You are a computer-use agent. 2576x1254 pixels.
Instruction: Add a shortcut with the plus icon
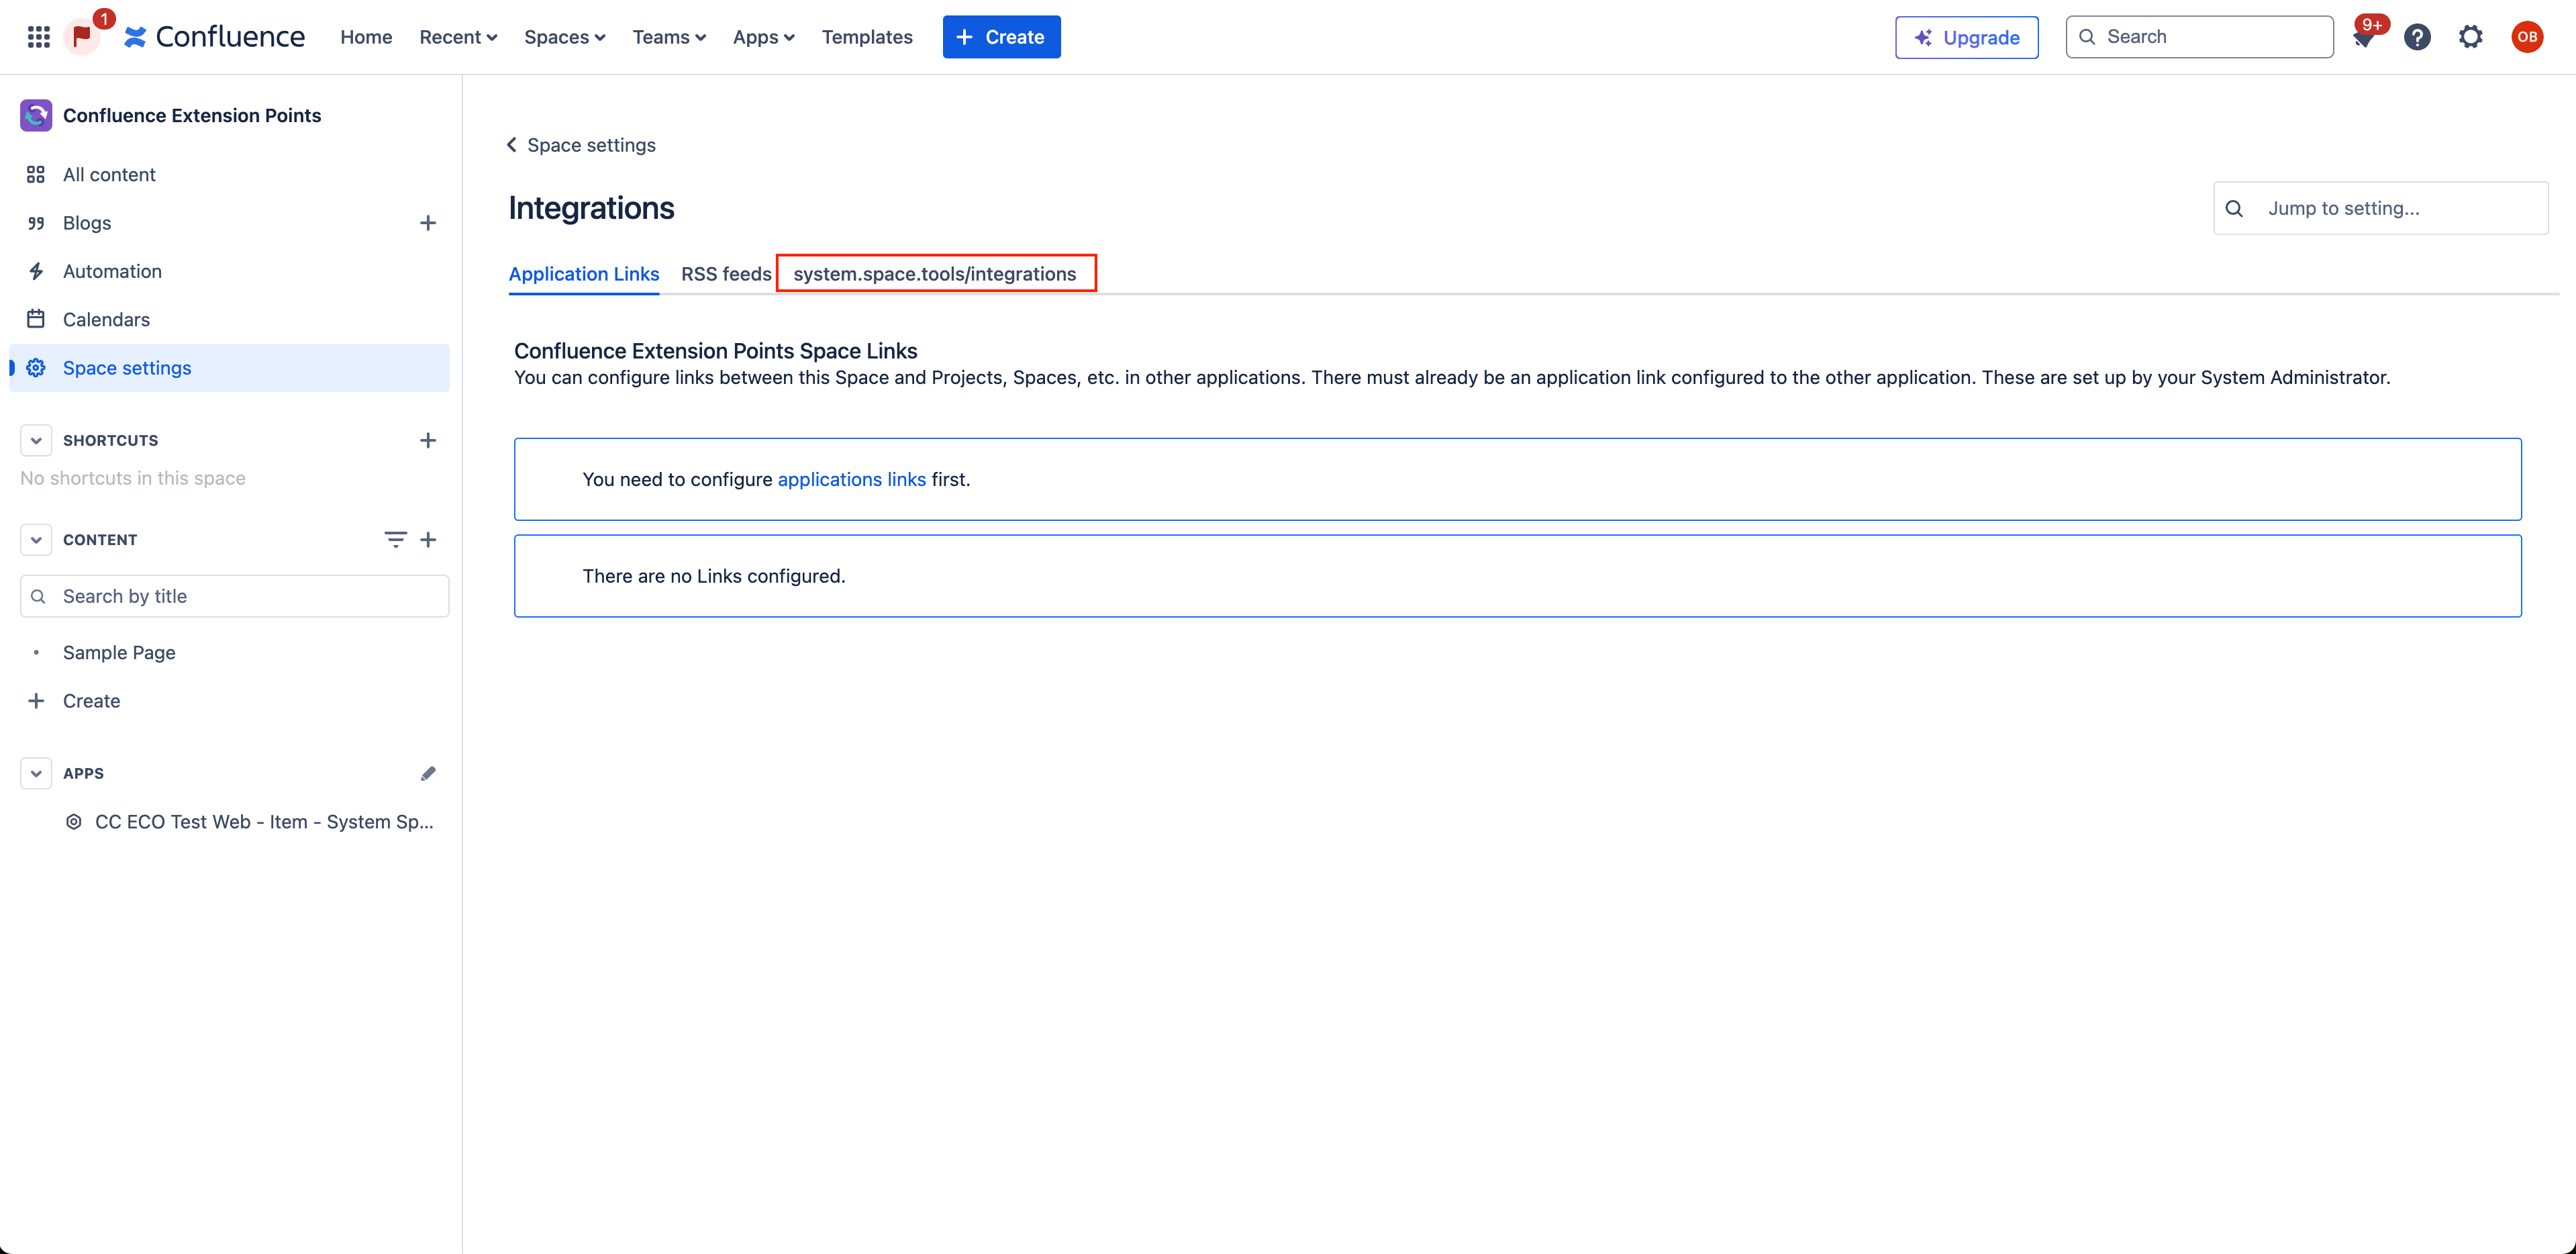(x=428, y=440)
